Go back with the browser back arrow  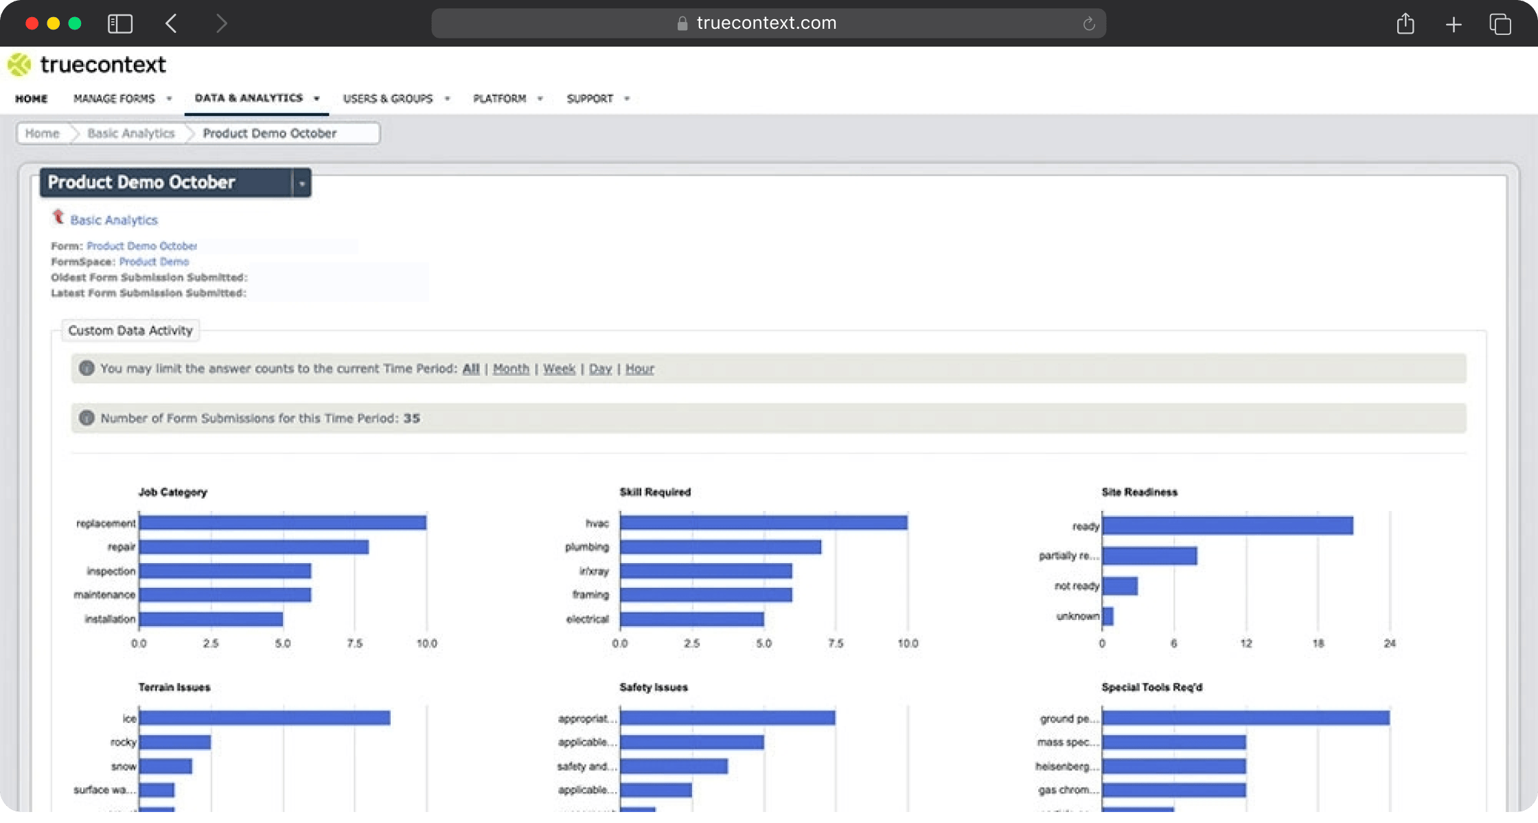click(171, 23)
